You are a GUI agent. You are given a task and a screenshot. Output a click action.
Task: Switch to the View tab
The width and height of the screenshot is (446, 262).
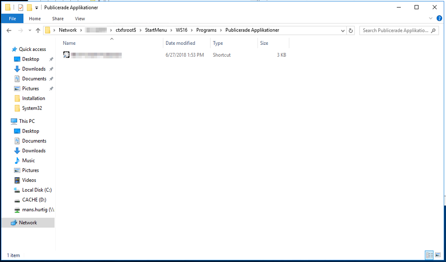(x=80, y=18)
